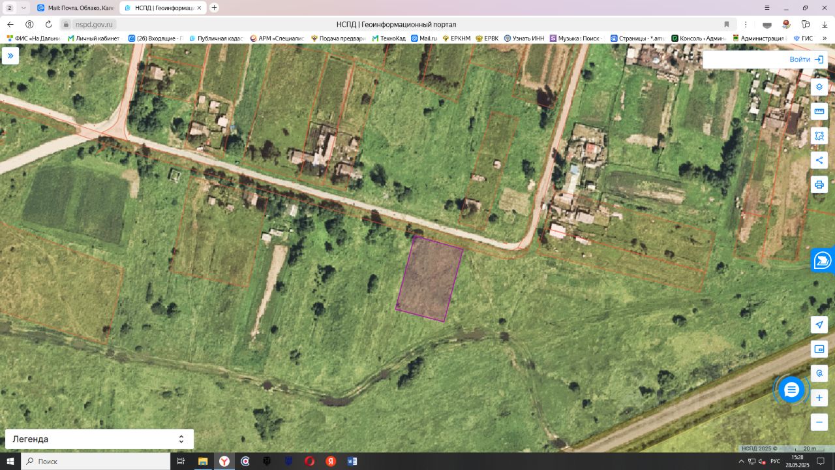Open the Узнать ИНН bookmark

coord(524,38)
